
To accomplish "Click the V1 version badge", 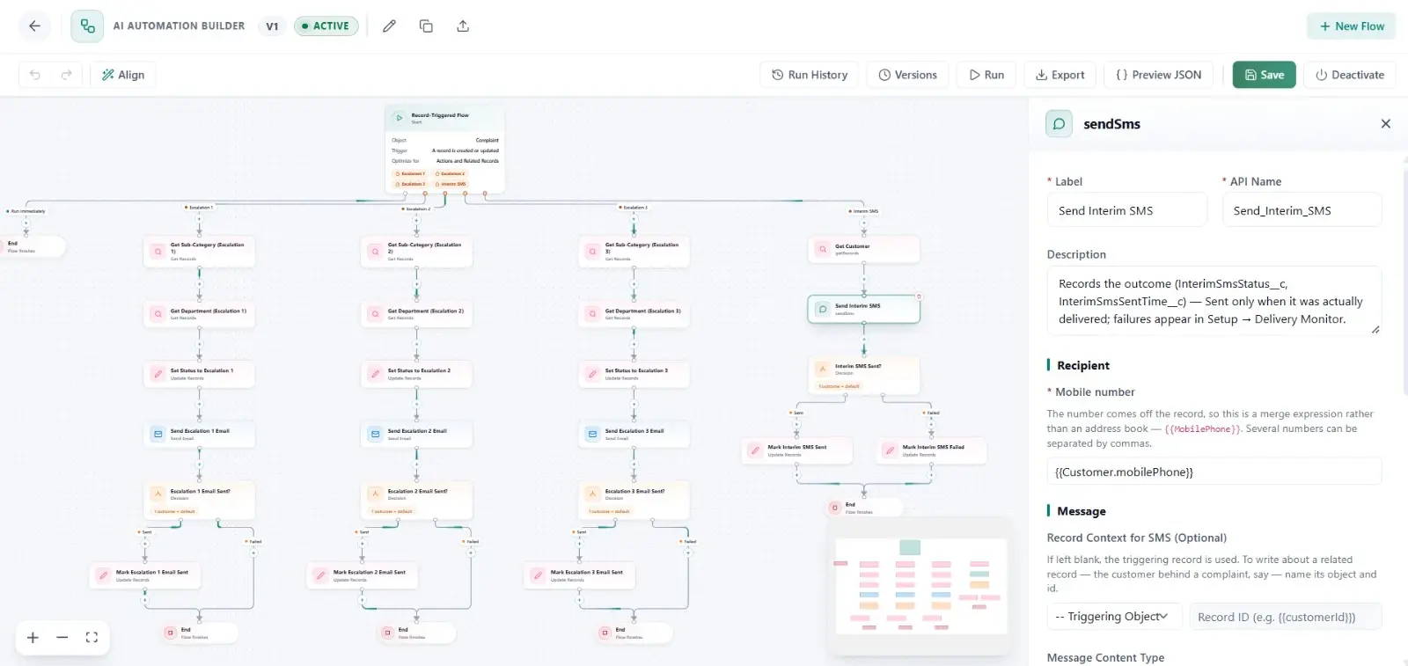I will click(x=272, y=26).
